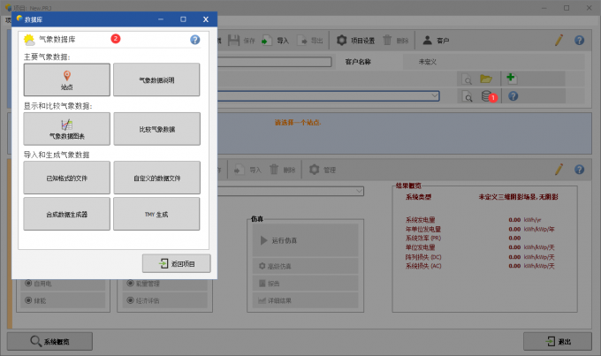Image resolution: width=601 pixels, height=356 pixels.
Task: Click the 导入 icon in variant toolbar
Action: 240,170
